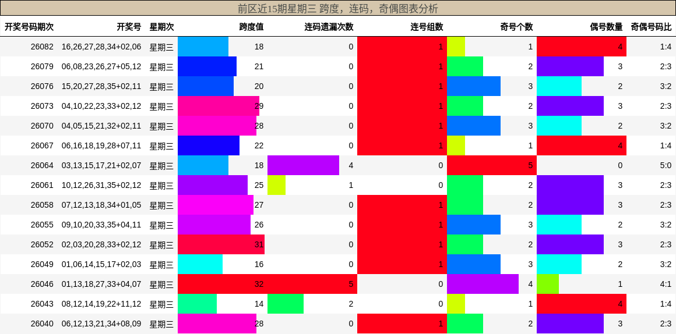Select issue number 26070
This screenshot has height=334, width=676.
coord(42,126)
